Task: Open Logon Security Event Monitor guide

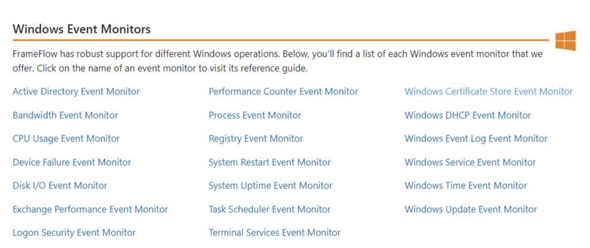Action: pos(74,232)
